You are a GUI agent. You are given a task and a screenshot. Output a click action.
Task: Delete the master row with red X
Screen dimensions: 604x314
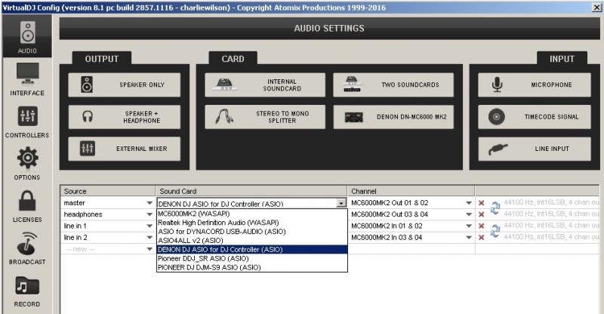pos(481,203)
